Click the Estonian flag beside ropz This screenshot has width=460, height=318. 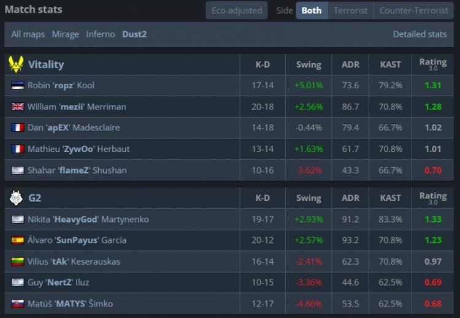(x=17, y=86)
